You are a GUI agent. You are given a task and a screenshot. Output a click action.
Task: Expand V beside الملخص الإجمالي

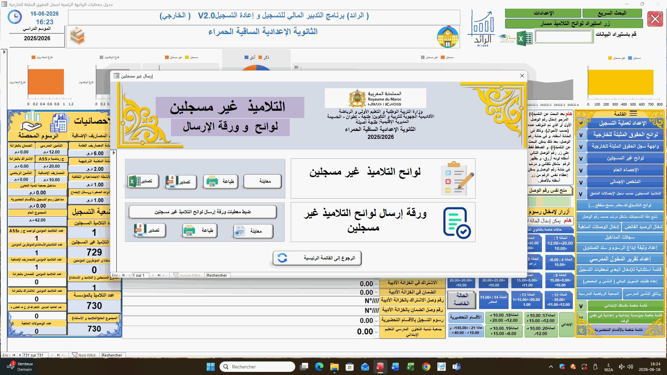pyautogui.click(x=581, y=182)
